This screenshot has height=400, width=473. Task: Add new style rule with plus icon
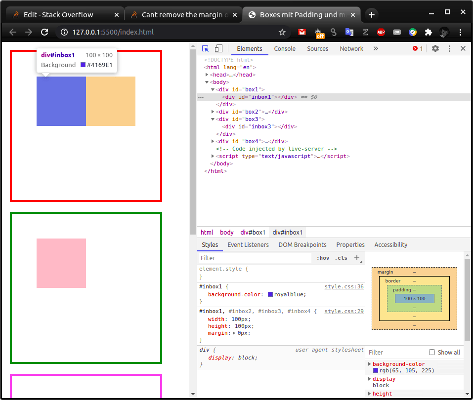pos(357,258)
